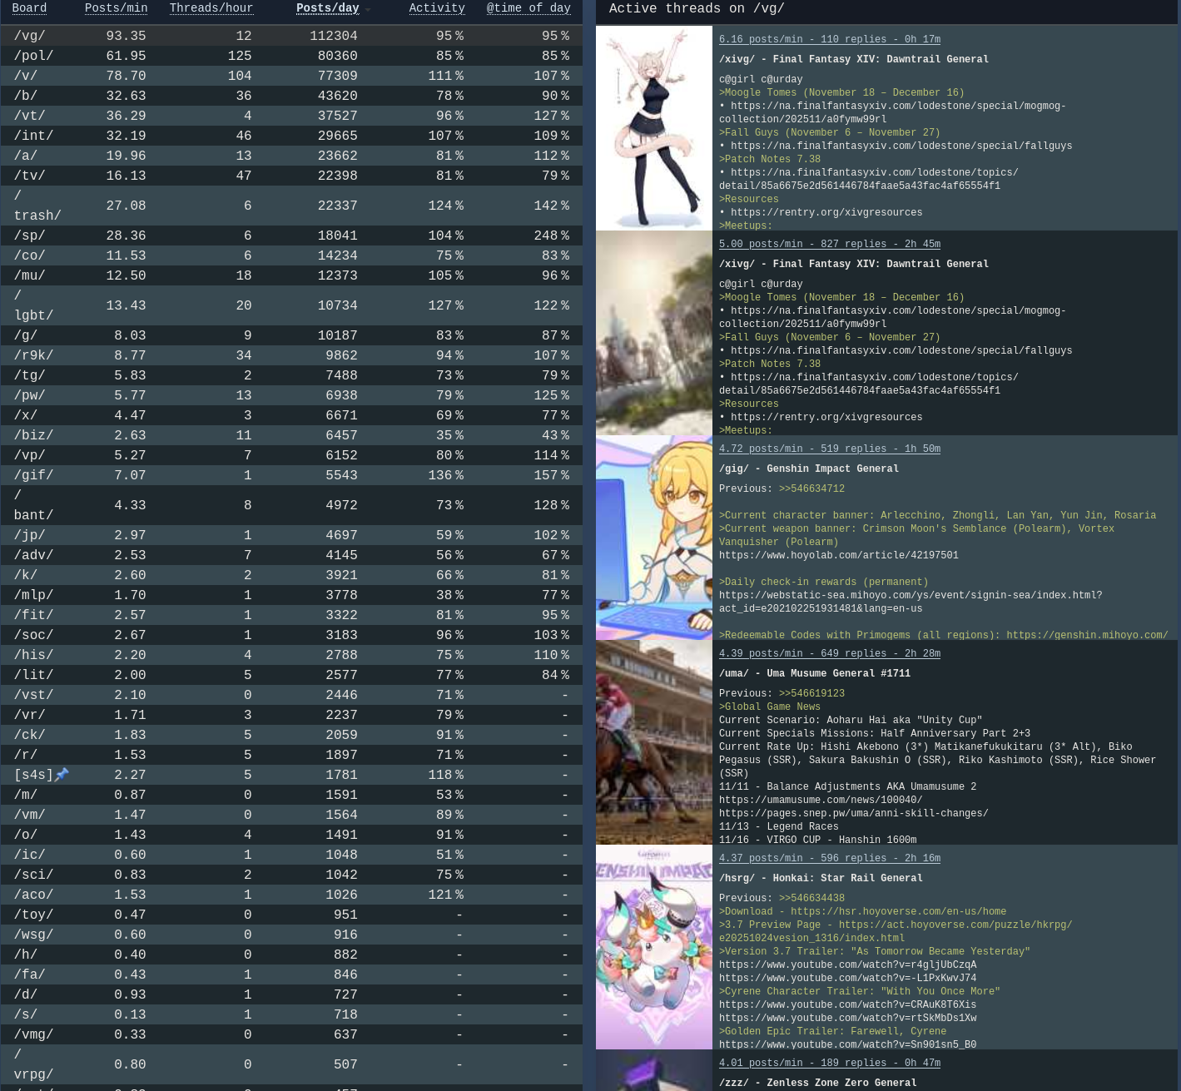Image resolution: width=1181 pixels, height=1091 pixels.
Task: Select the /tv/ board row
Action: pos(291,176)
